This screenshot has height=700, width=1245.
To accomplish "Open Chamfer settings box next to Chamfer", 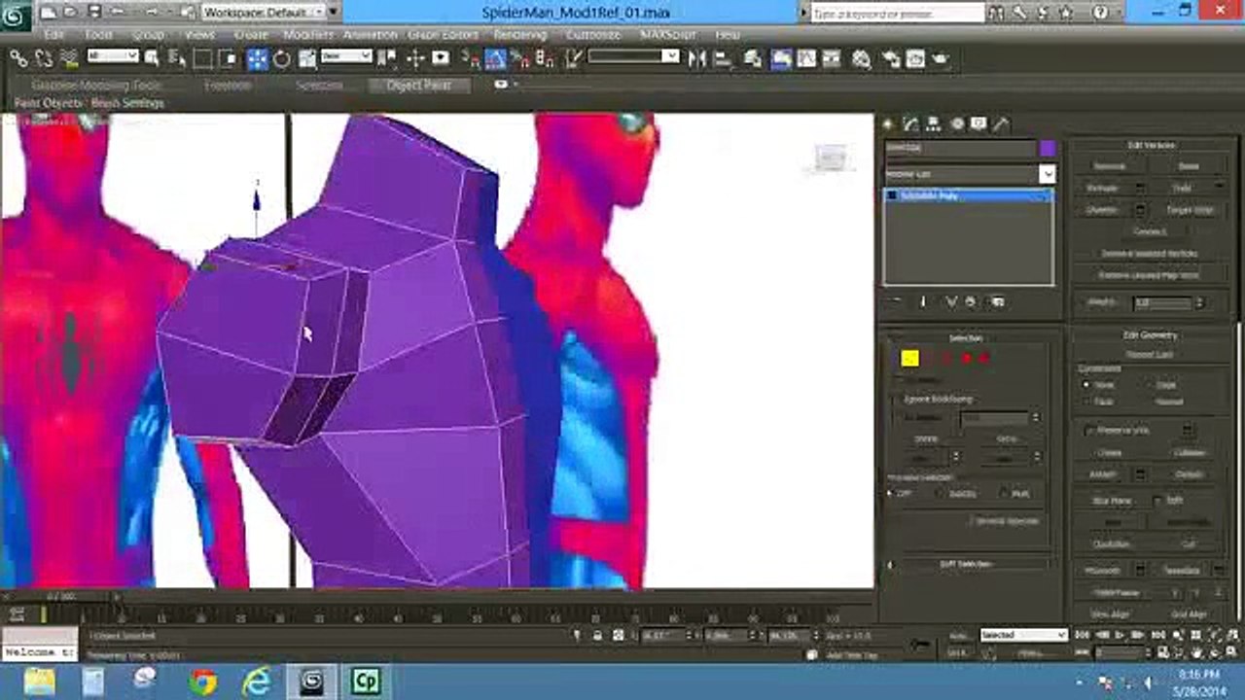I will point(1139,210).
